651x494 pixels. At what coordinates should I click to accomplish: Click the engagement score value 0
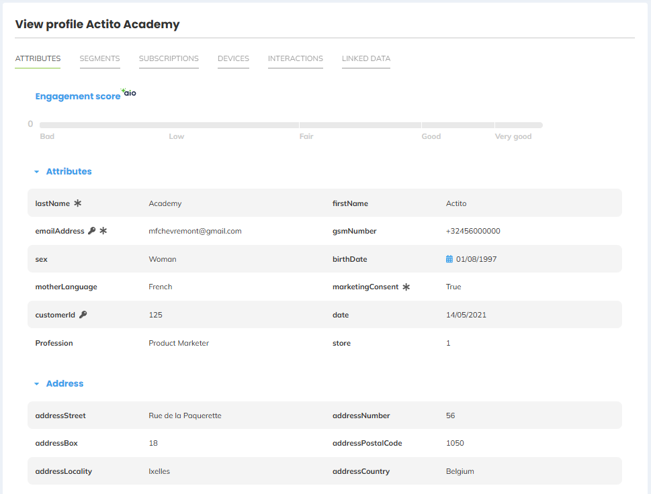(30, 124)
